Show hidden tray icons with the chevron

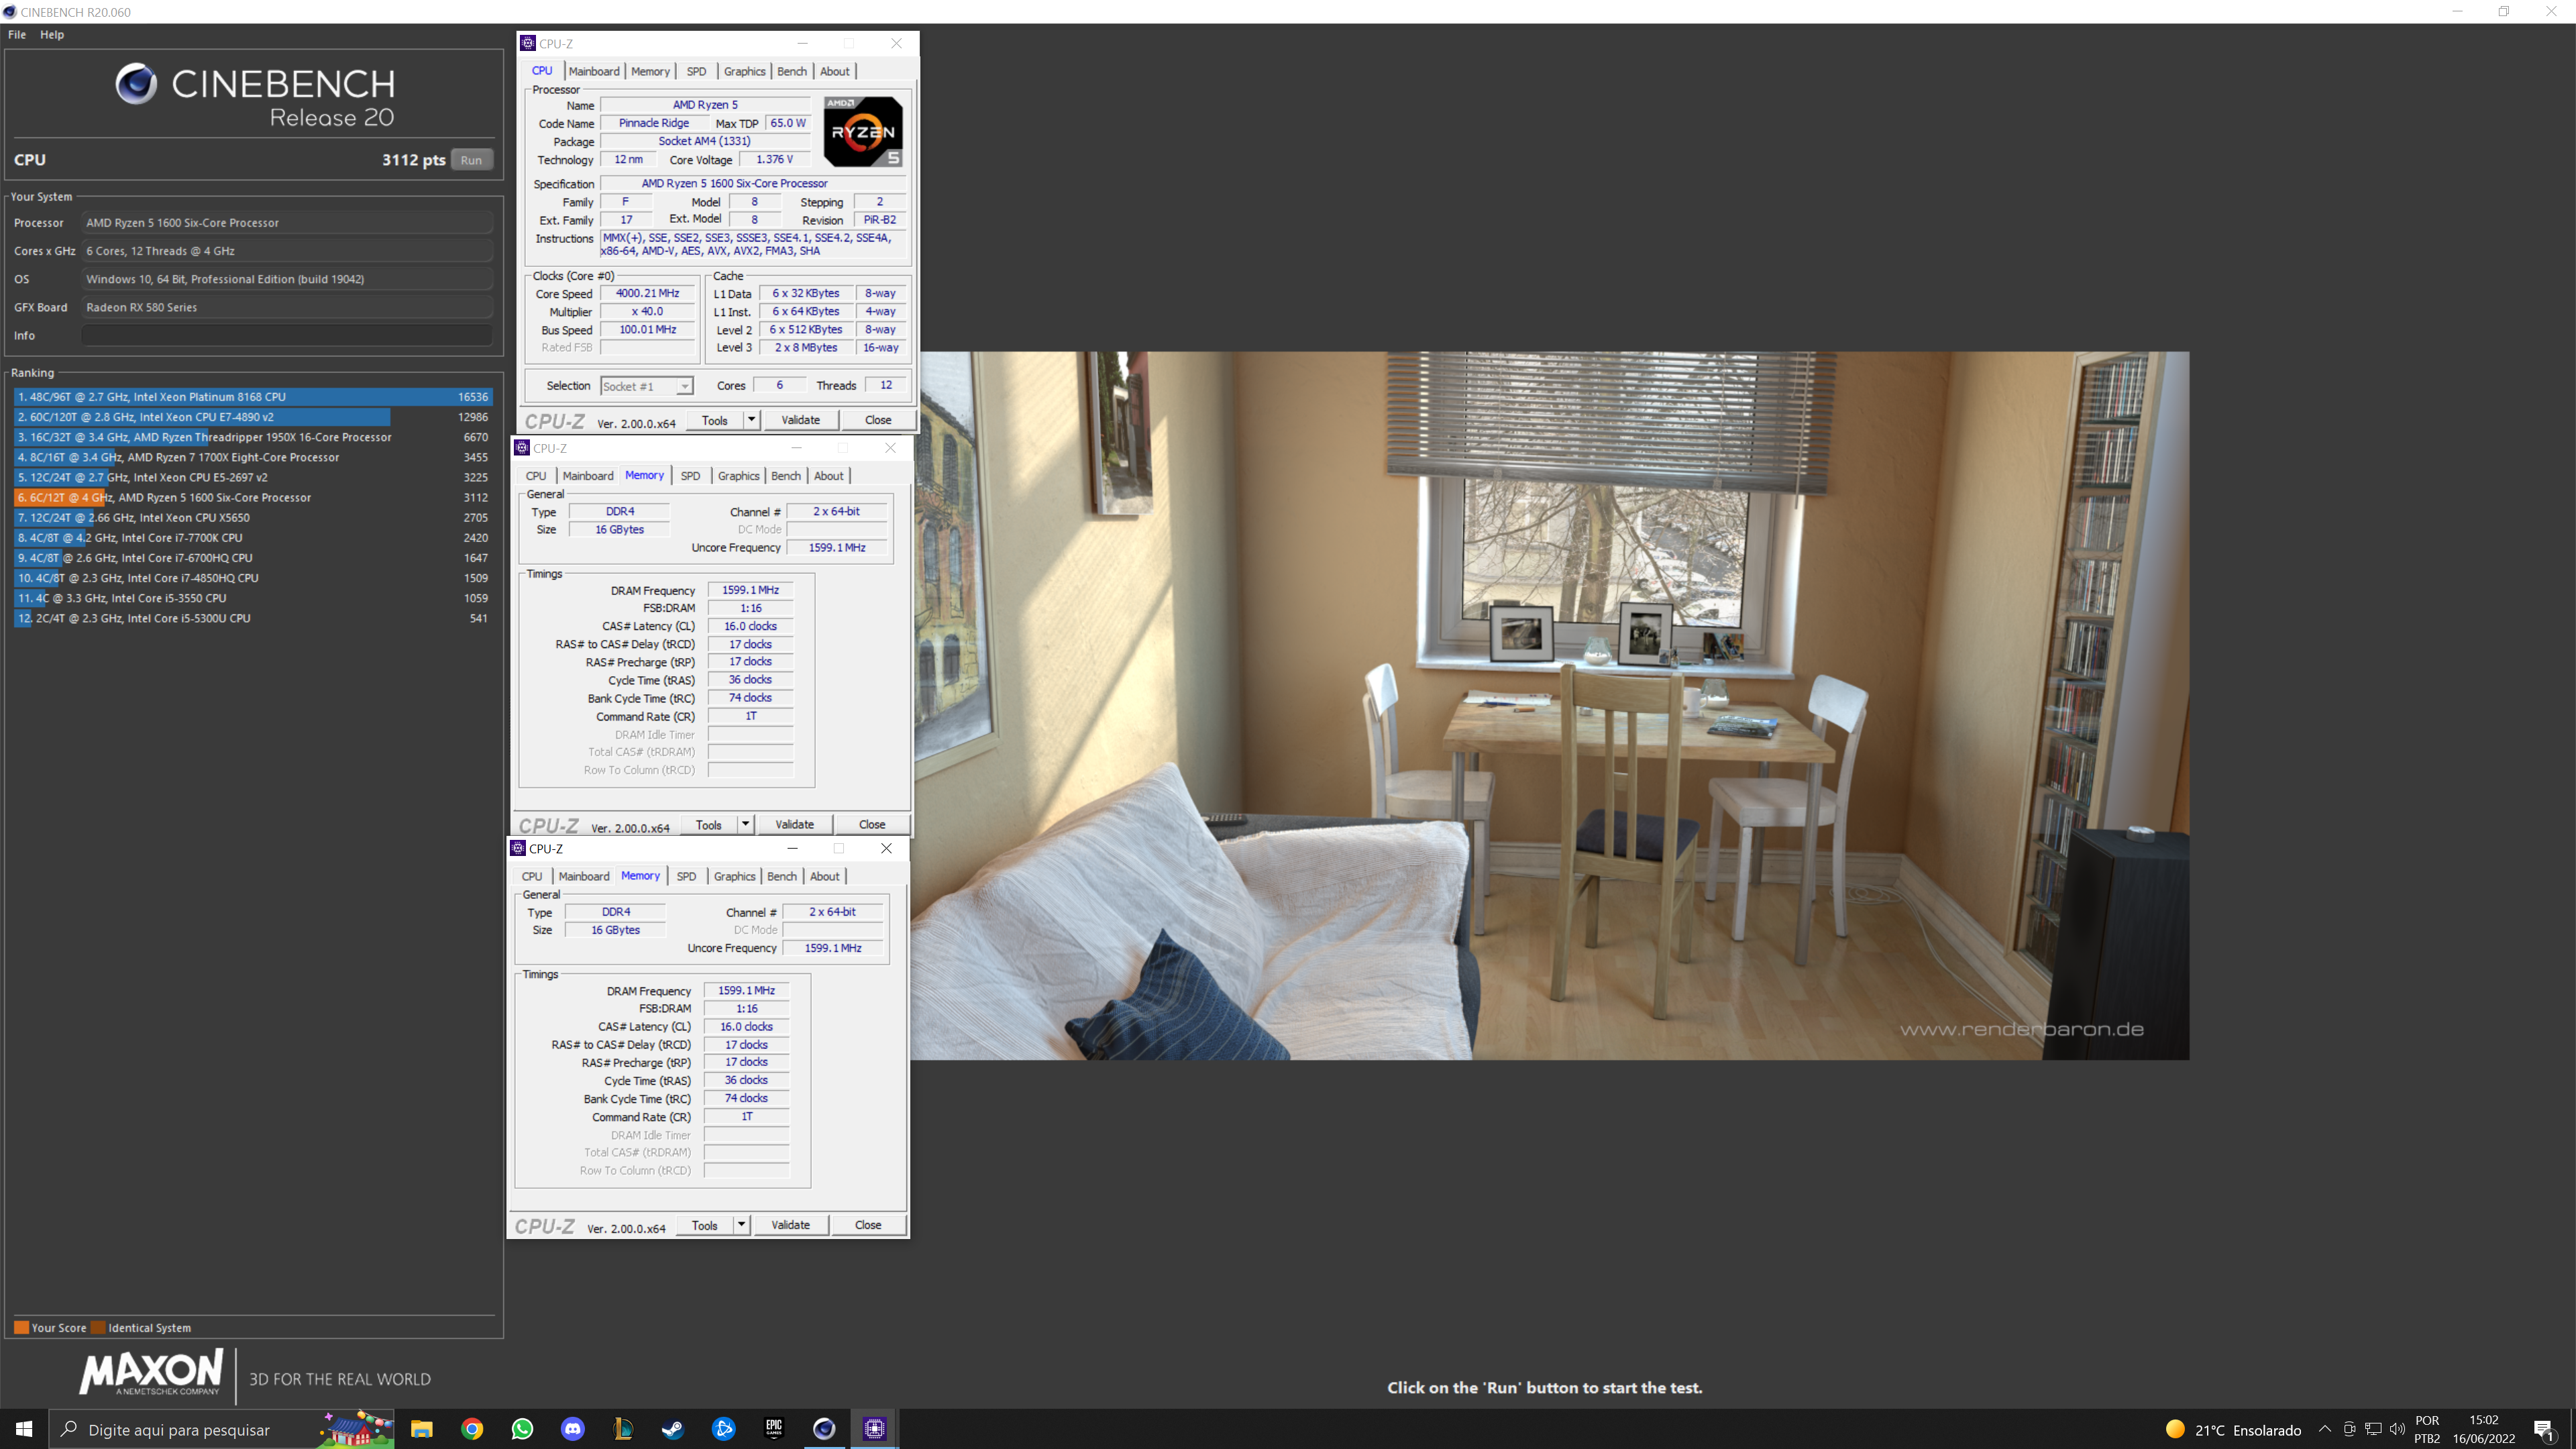[2324, 1429]
